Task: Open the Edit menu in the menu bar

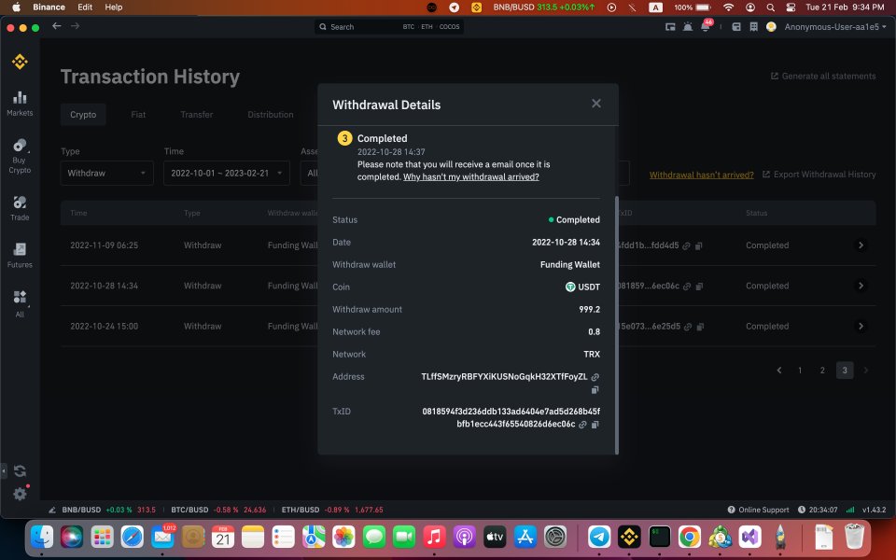Action: pos(85,7)
